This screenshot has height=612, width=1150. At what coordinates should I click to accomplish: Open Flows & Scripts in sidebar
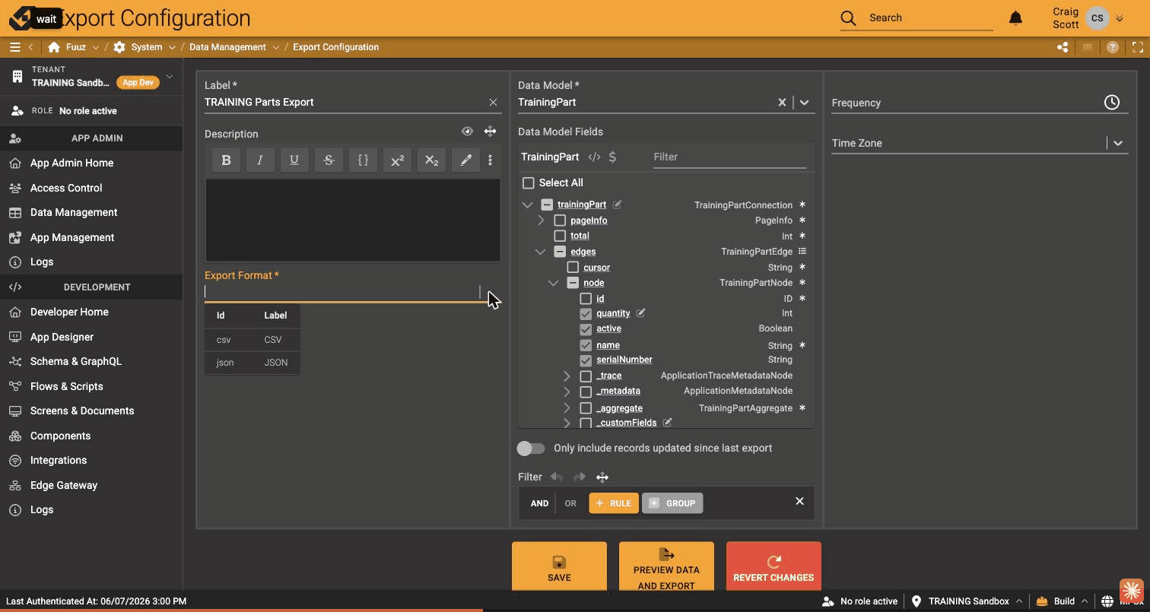[67, 386]
